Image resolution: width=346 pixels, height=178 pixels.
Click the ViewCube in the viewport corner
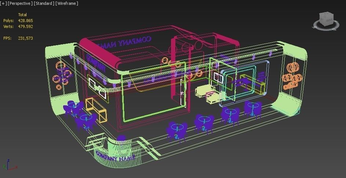[x=327, y=19]
